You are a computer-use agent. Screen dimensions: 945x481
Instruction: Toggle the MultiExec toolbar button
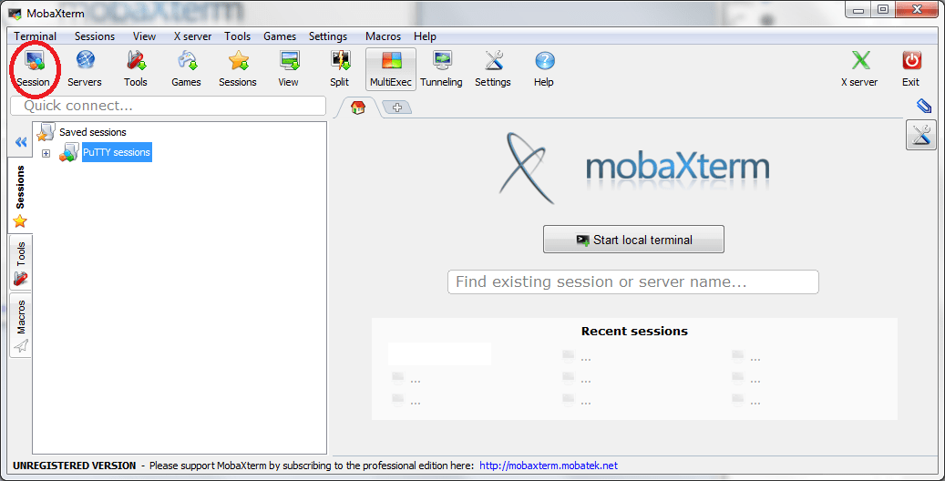point(391,69)
